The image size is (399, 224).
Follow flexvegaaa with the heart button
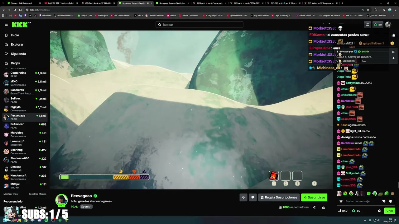[x=253, y=197]
